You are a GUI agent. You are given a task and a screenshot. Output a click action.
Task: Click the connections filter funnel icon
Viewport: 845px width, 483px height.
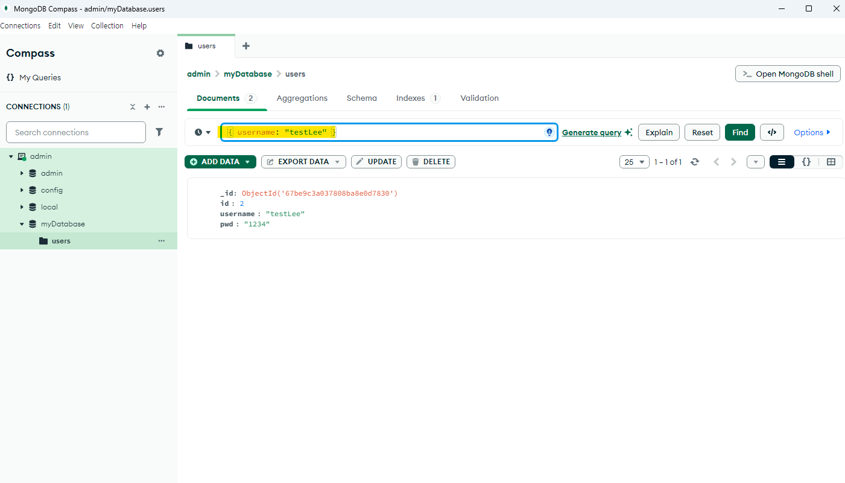point(159,132)
